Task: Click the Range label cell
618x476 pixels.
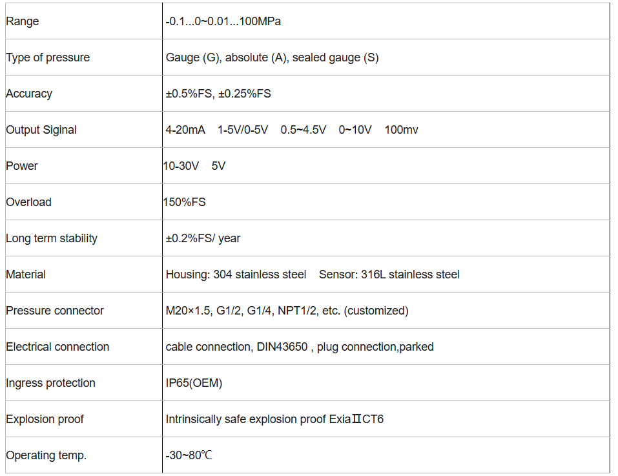Action: [23, 21]
